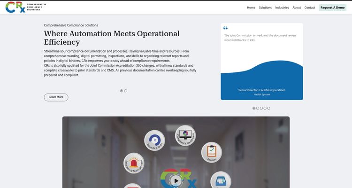The image size is (352, 188).
Task: Go to the Home menu item
Action: (x=251, y=8)
